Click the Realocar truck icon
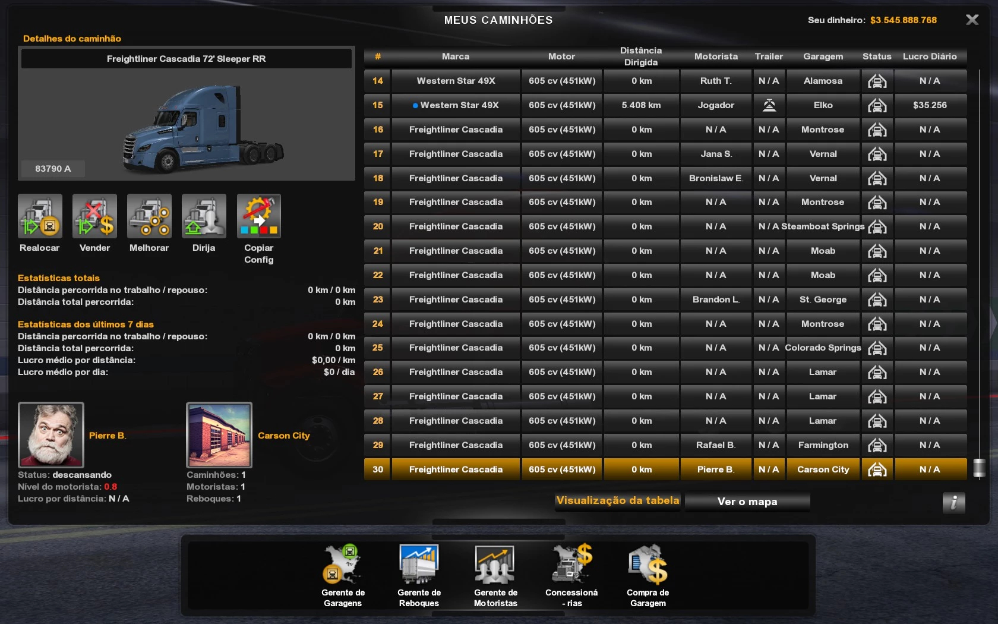This screenshot has width=998, height=624. coord(40,216)
